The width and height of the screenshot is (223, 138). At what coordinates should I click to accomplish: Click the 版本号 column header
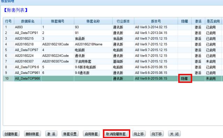pos(156,21)
